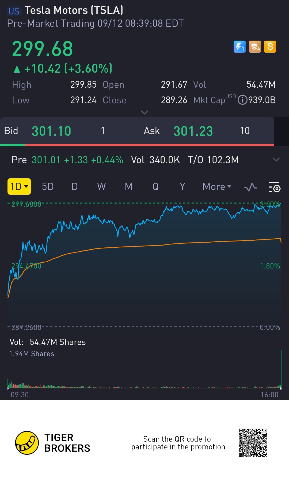Select the M monthly chart tab

[128, 186]
